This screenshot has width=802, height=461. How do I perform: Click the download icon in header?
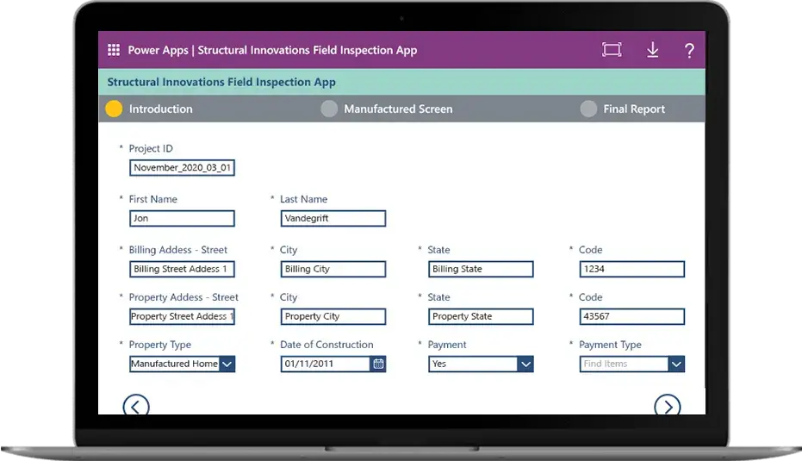652,50
